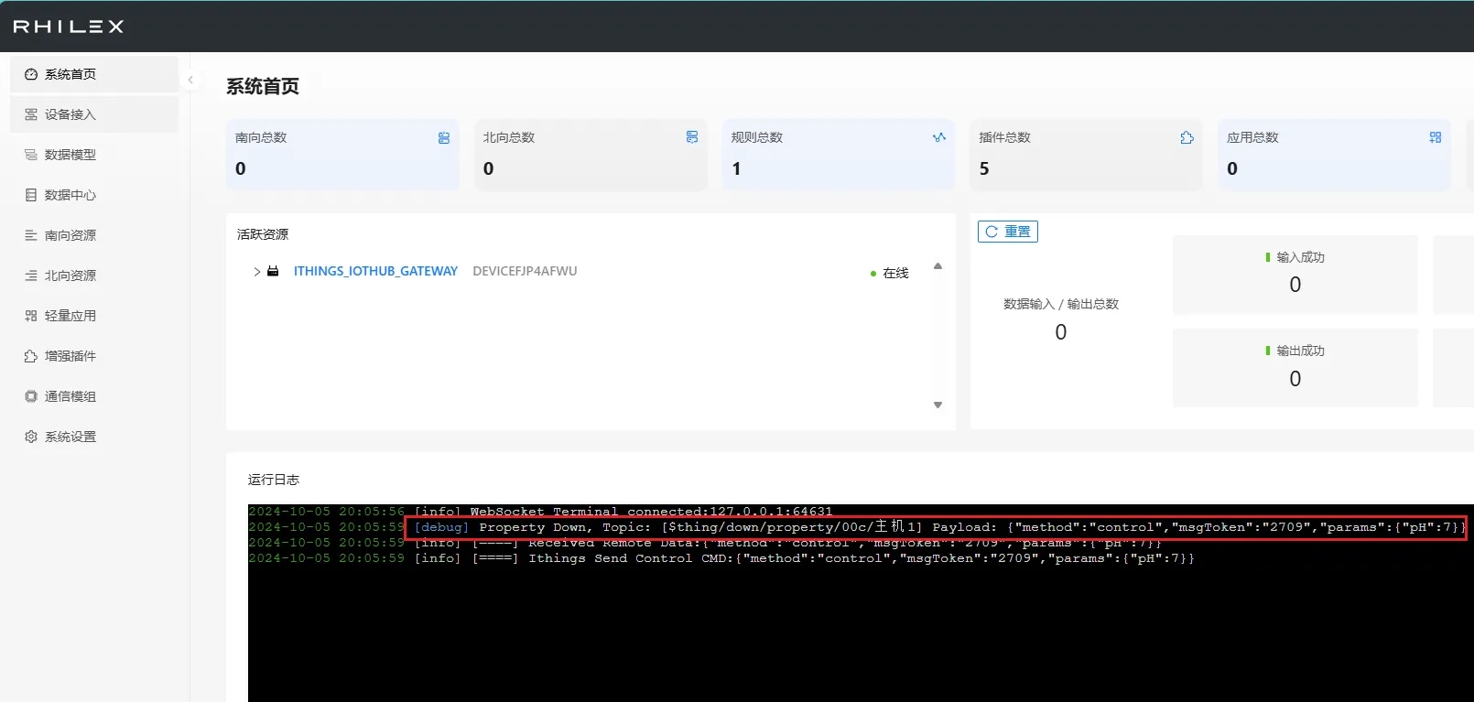Click the RHILEX logo in header
Viewport: 1474px width, 702px height.
pyautogui.click(x=69, y=27)
